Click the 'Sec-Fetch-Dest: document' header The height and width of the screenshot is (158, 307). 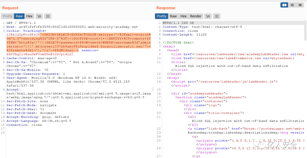point(31,113)
